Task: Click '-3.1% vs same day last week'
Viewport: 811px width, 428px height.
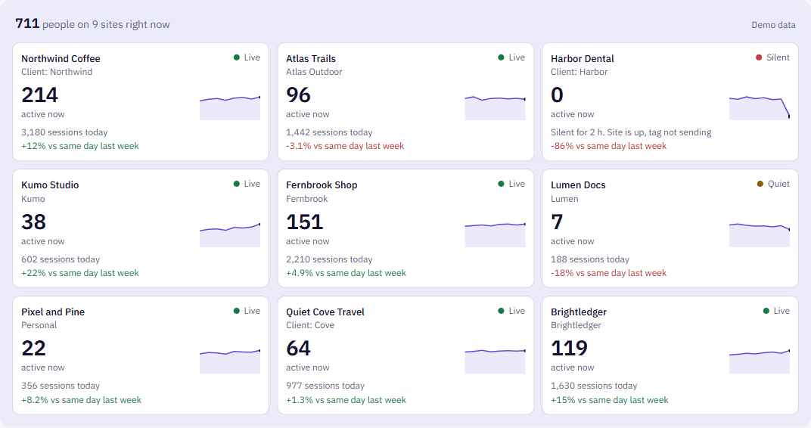Action: tap(345, 146)
